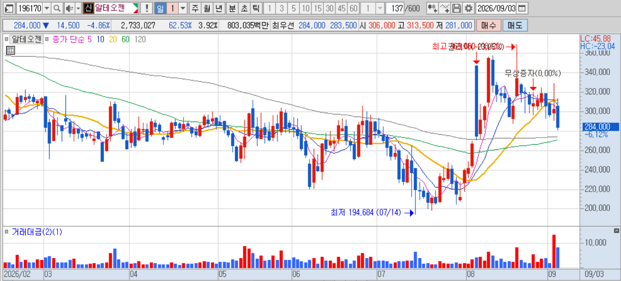Click the small square marker before 알테오젠 legend

[x=6, y=39]
